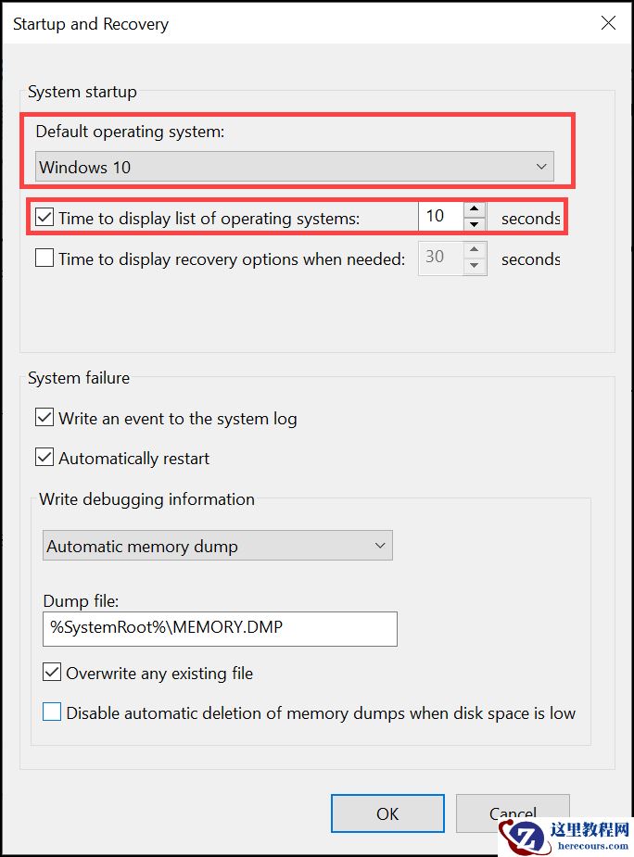Screen dimensions: 634x857
Task: Open the Write debugging information dropdown
Action: 217,546
